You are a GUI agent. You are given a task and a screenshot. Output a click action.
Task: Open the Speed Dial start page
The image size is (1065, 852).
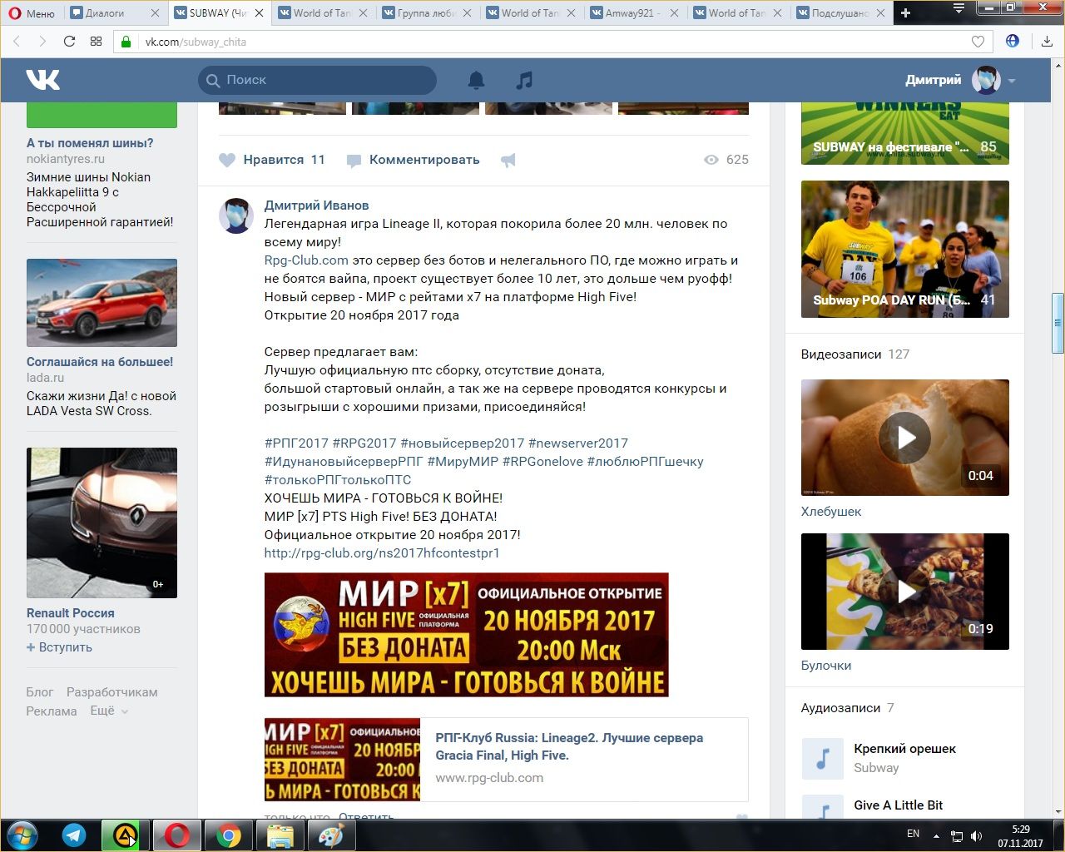[96, 41]
